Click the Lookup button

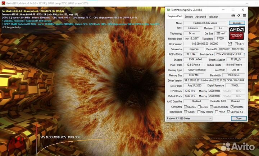(x=237, y=23)
